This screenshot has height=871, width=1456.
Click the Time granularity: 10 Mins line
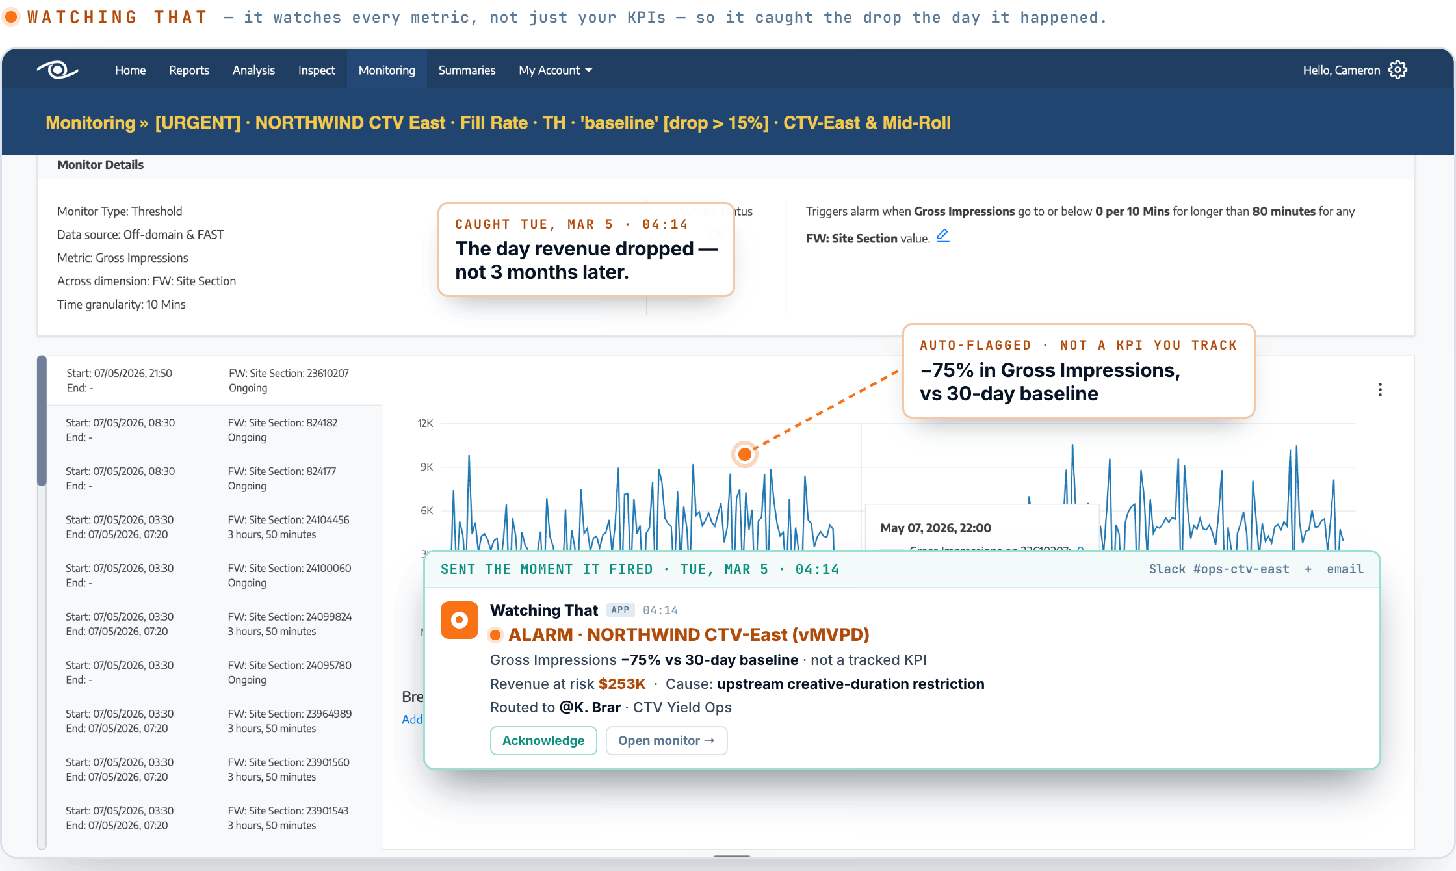(x=122, y=305)
